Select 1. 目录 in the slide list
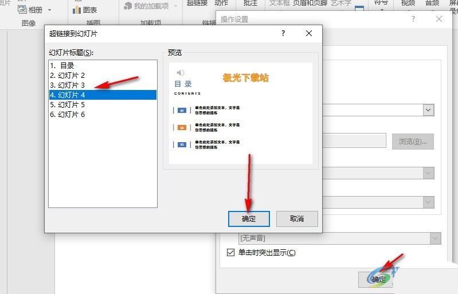The height and width of the screenshot is (294, 458). point(62,66)
